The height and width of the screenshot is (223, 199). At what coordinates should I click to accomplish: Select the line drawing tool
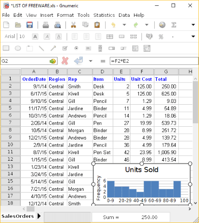point(41,48)
